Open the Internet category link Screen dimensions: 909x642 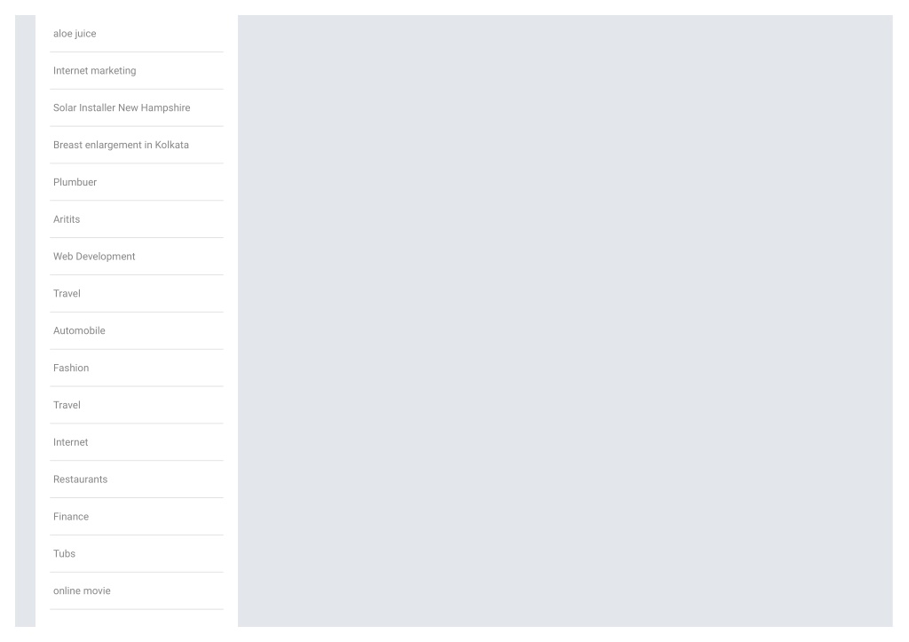tap(71, 442)
